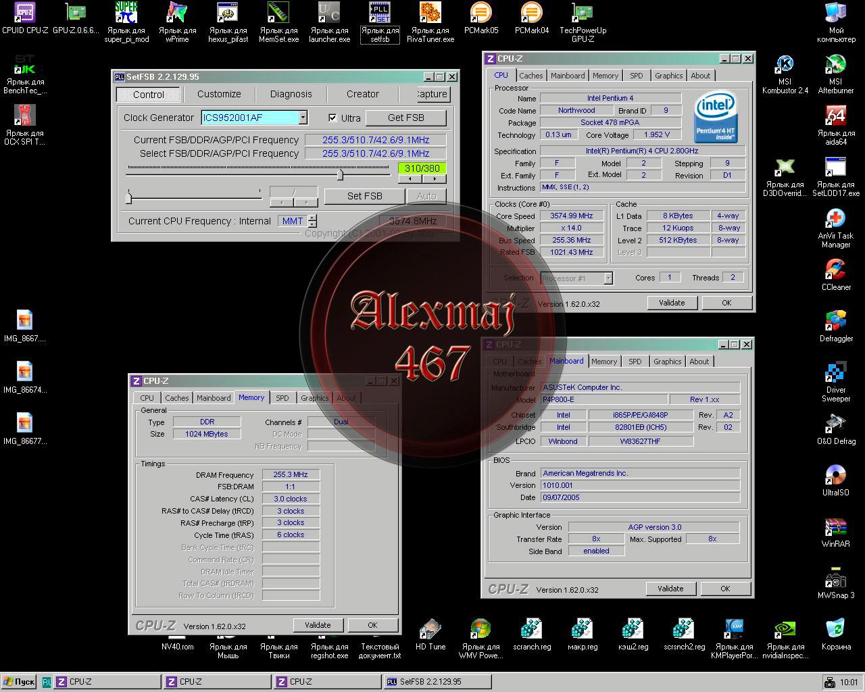This screenshot has height=692, width=865.
Task: Nudge the SetFSB 310/380 arrow left
Action: 410,179
